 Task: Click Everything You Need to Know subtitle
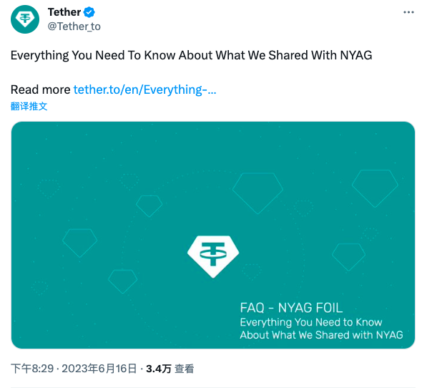click(x=311, y=322)
